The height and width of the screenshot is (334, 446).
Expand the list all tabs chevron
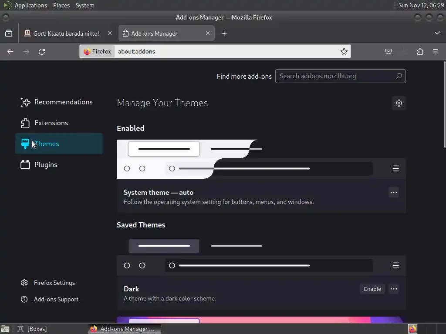[437, 33]
